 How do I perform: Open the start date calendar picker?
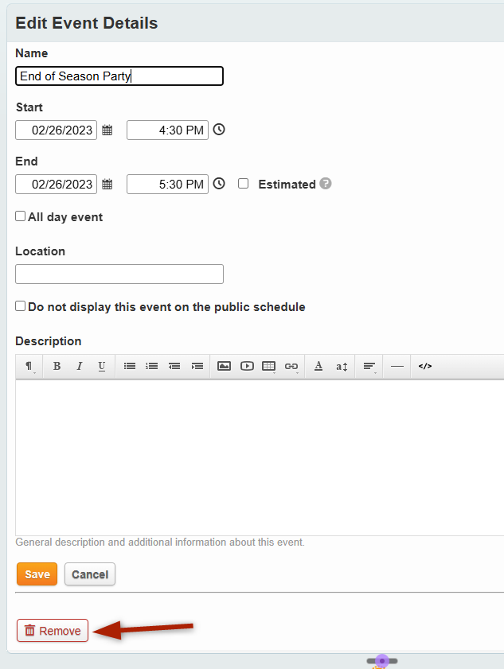[107, 130]
